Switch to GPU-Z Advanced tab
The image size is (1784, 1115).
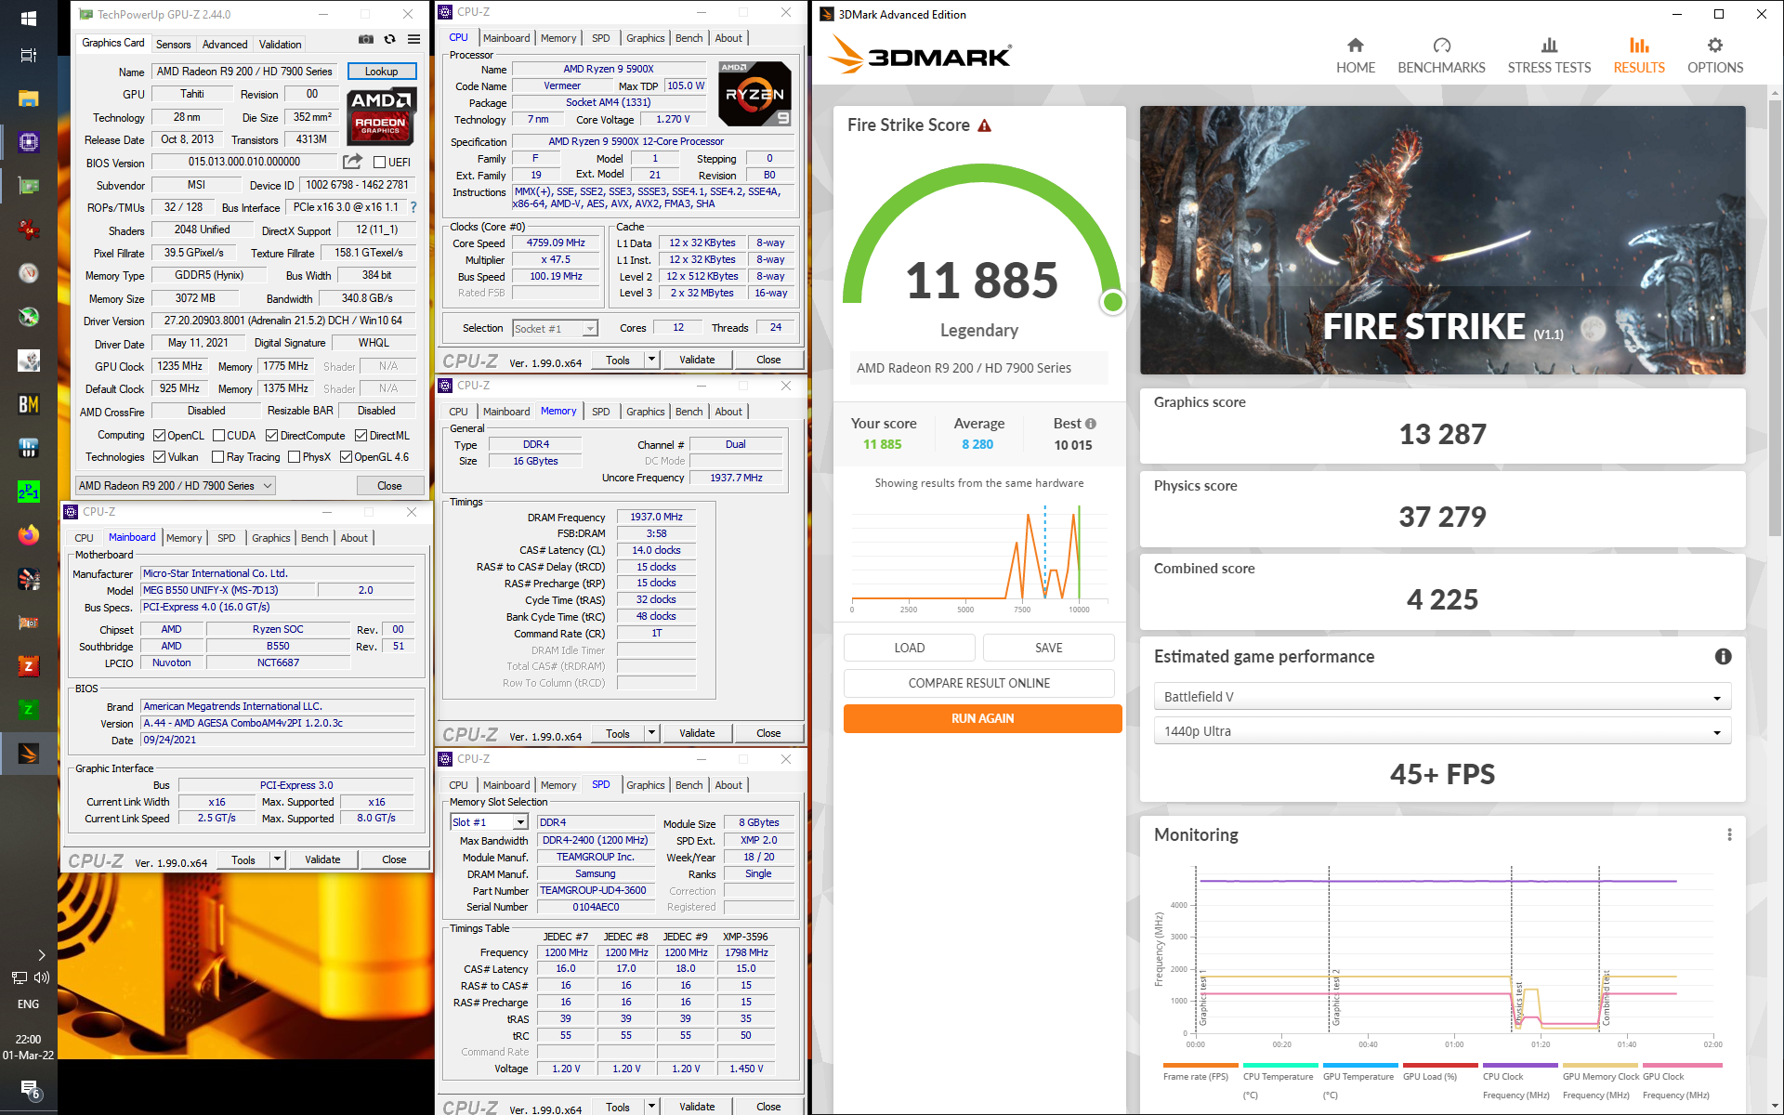coord(225,45)
